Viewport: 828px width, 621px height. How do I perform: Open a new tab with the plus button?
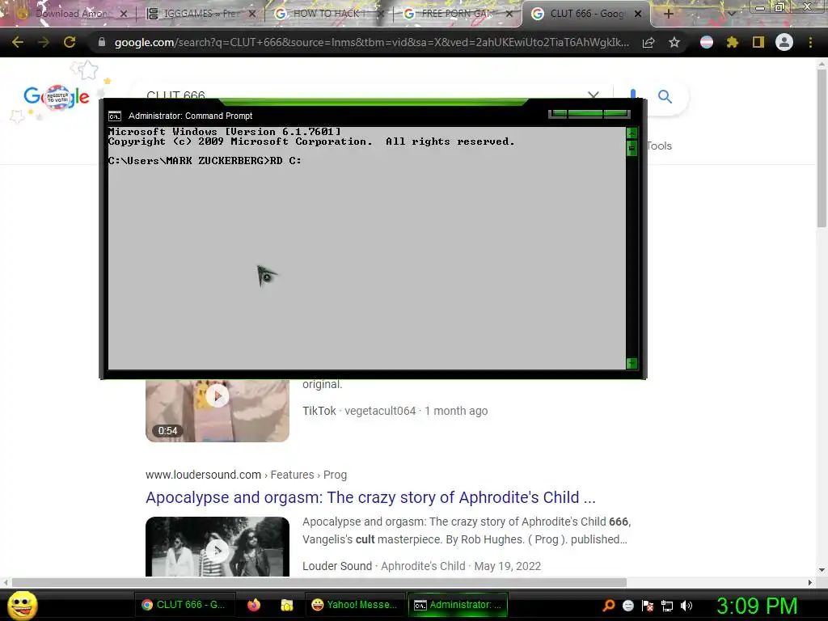coord(668,14)
